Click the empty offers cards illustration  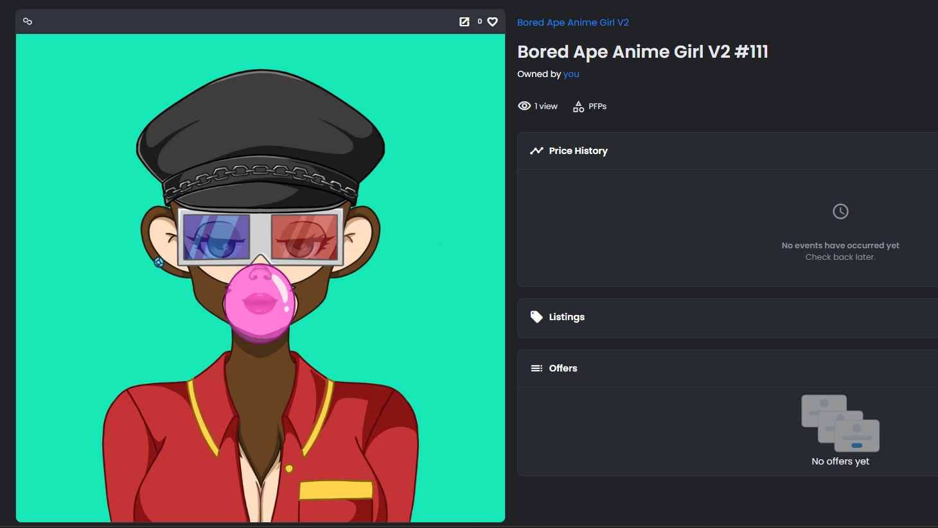click(840, 423)
